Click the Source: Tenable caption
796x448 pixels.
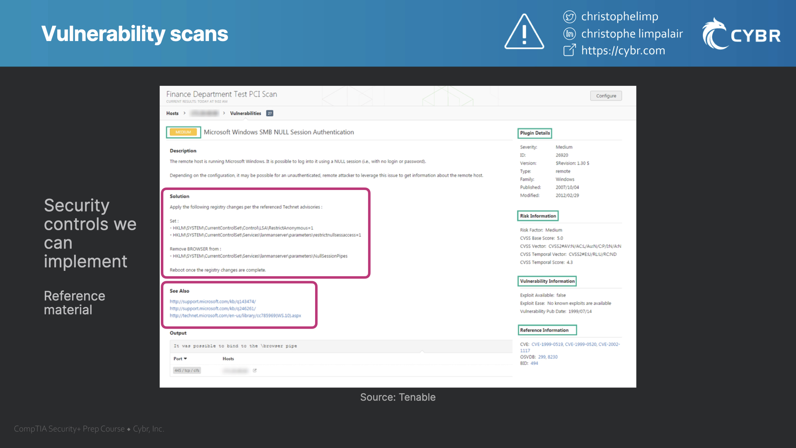[x=398, y=397]
